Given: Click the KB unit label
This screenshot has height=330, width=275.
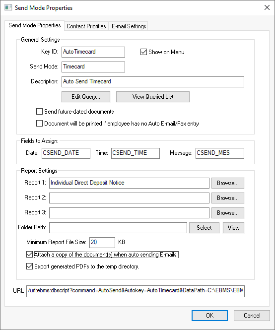Looking at the screenshot, I should (122, 242).
